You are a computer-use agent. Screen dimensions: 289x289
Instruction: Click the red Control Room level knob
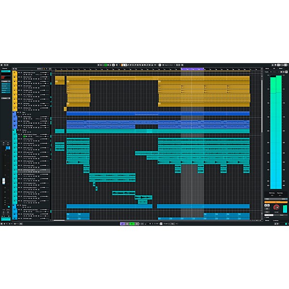[276, 207]
